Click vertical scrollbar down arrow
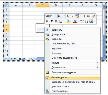The image size is (108, 95). 104,55
